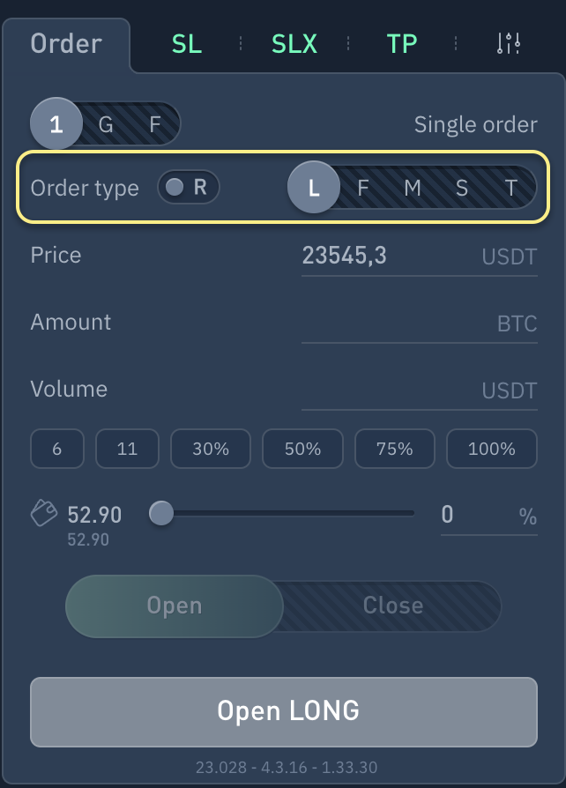
Task: Select the L order type option
Action: [314, 187]
